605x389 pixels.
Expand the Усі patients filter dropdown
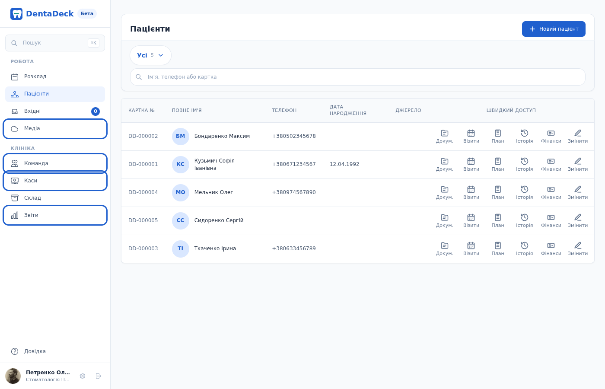click(150, 55)
